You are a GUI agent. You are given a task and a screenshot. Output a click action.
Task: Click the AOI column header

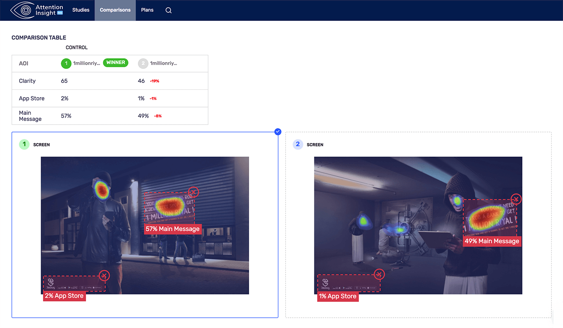[24, 64]
